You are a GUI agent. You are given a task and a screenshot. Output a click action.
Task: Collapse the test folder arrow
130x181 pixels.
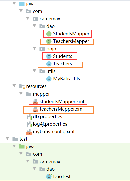[x=7, y=139]
